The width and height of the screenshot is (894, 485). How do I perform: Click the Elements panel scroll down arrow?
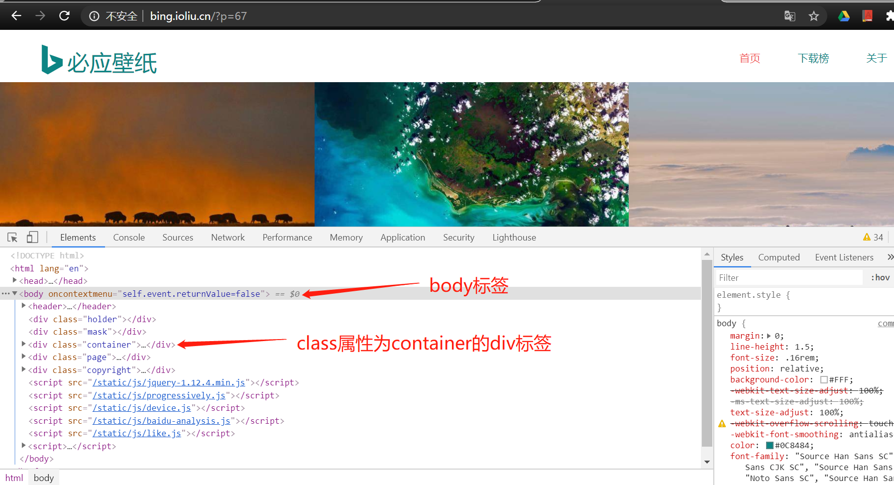point(707,462)
